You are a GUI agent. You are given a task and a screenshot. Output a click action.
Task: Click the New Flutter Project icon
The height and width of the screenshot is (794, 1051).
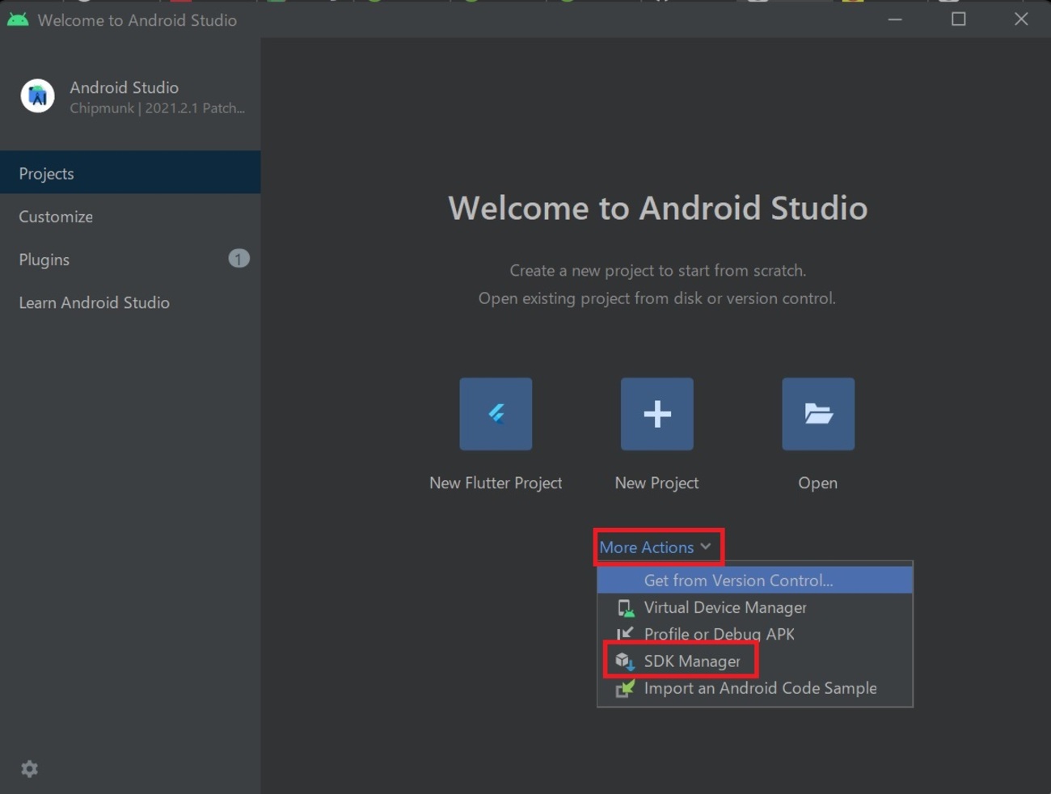[496, 414]
